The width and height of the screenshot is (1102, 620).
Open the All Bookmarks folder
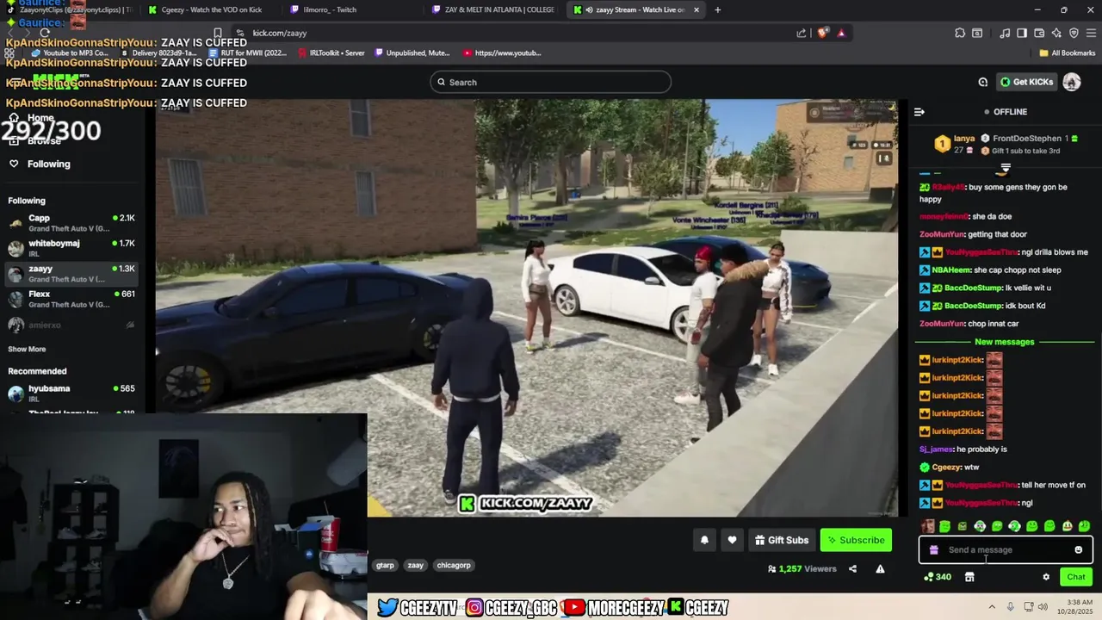[1068, 53]
